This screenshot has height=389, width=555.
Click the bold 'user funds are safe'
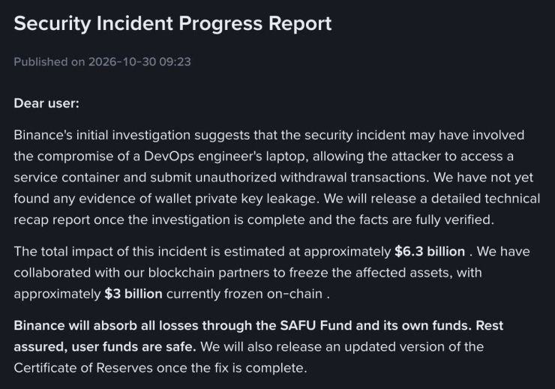click(x=133, y=346)
